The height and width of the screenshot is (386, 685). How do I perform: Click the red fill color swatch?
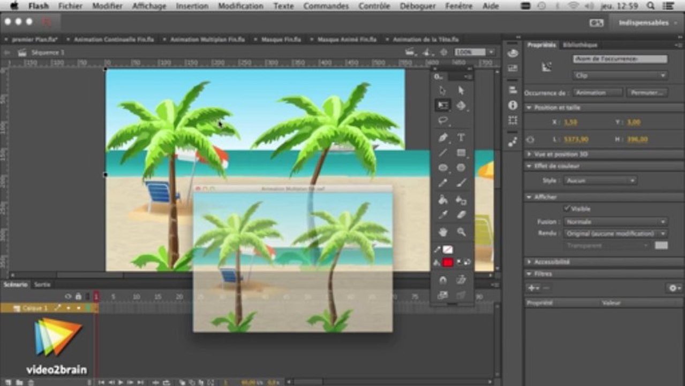pos(448,263)
